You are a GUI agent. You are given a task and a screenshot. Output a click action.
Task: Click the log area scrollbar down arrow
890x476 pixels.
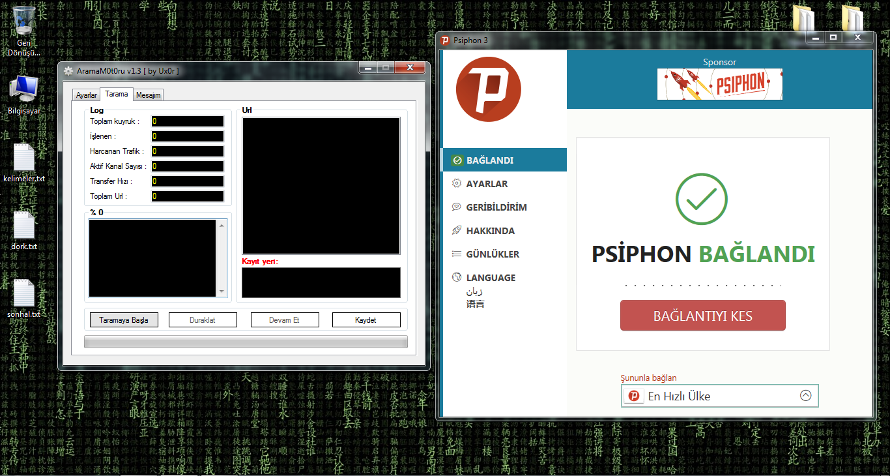pyautogui.click(x=222, y=292)
